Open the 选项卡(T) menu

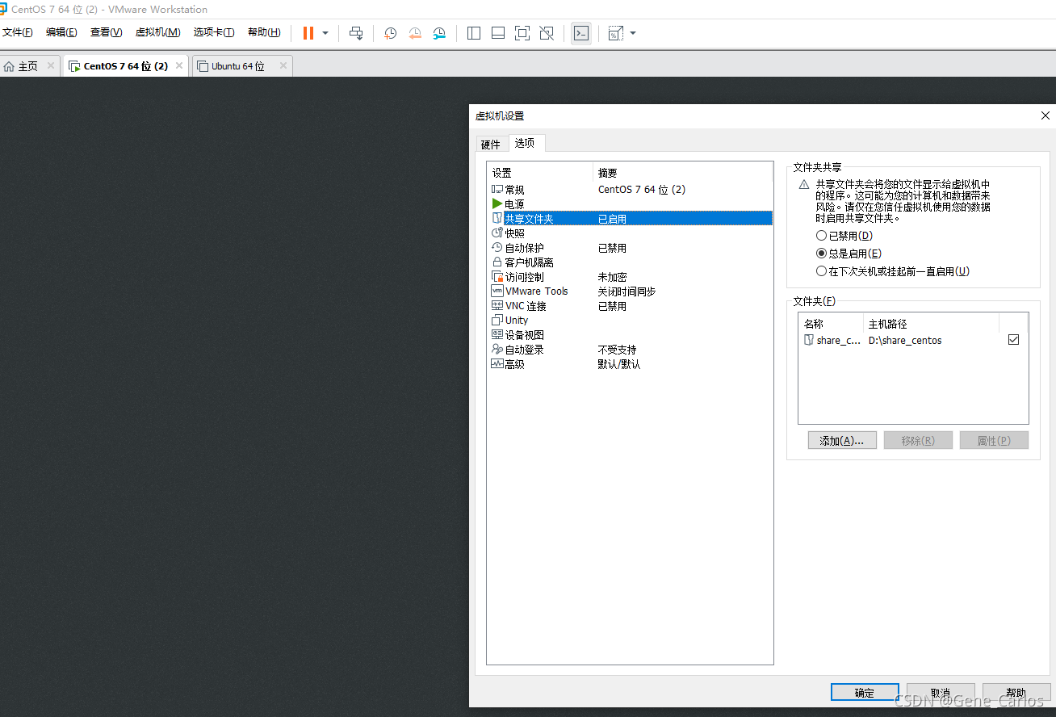click(x=214, y=32)
